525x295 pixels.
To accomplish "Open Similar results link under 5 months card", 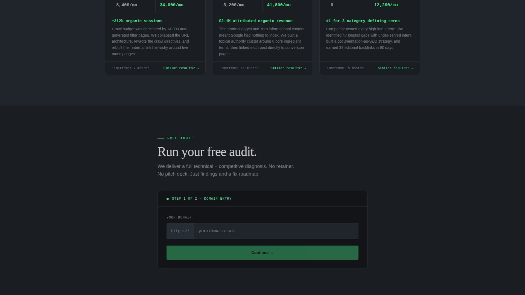I will 395,68.
